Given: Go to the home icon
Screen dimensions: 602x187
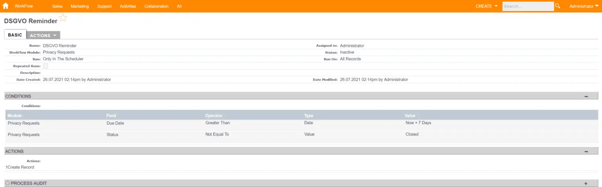Looking at the screenshot, I should click(5, 6).
